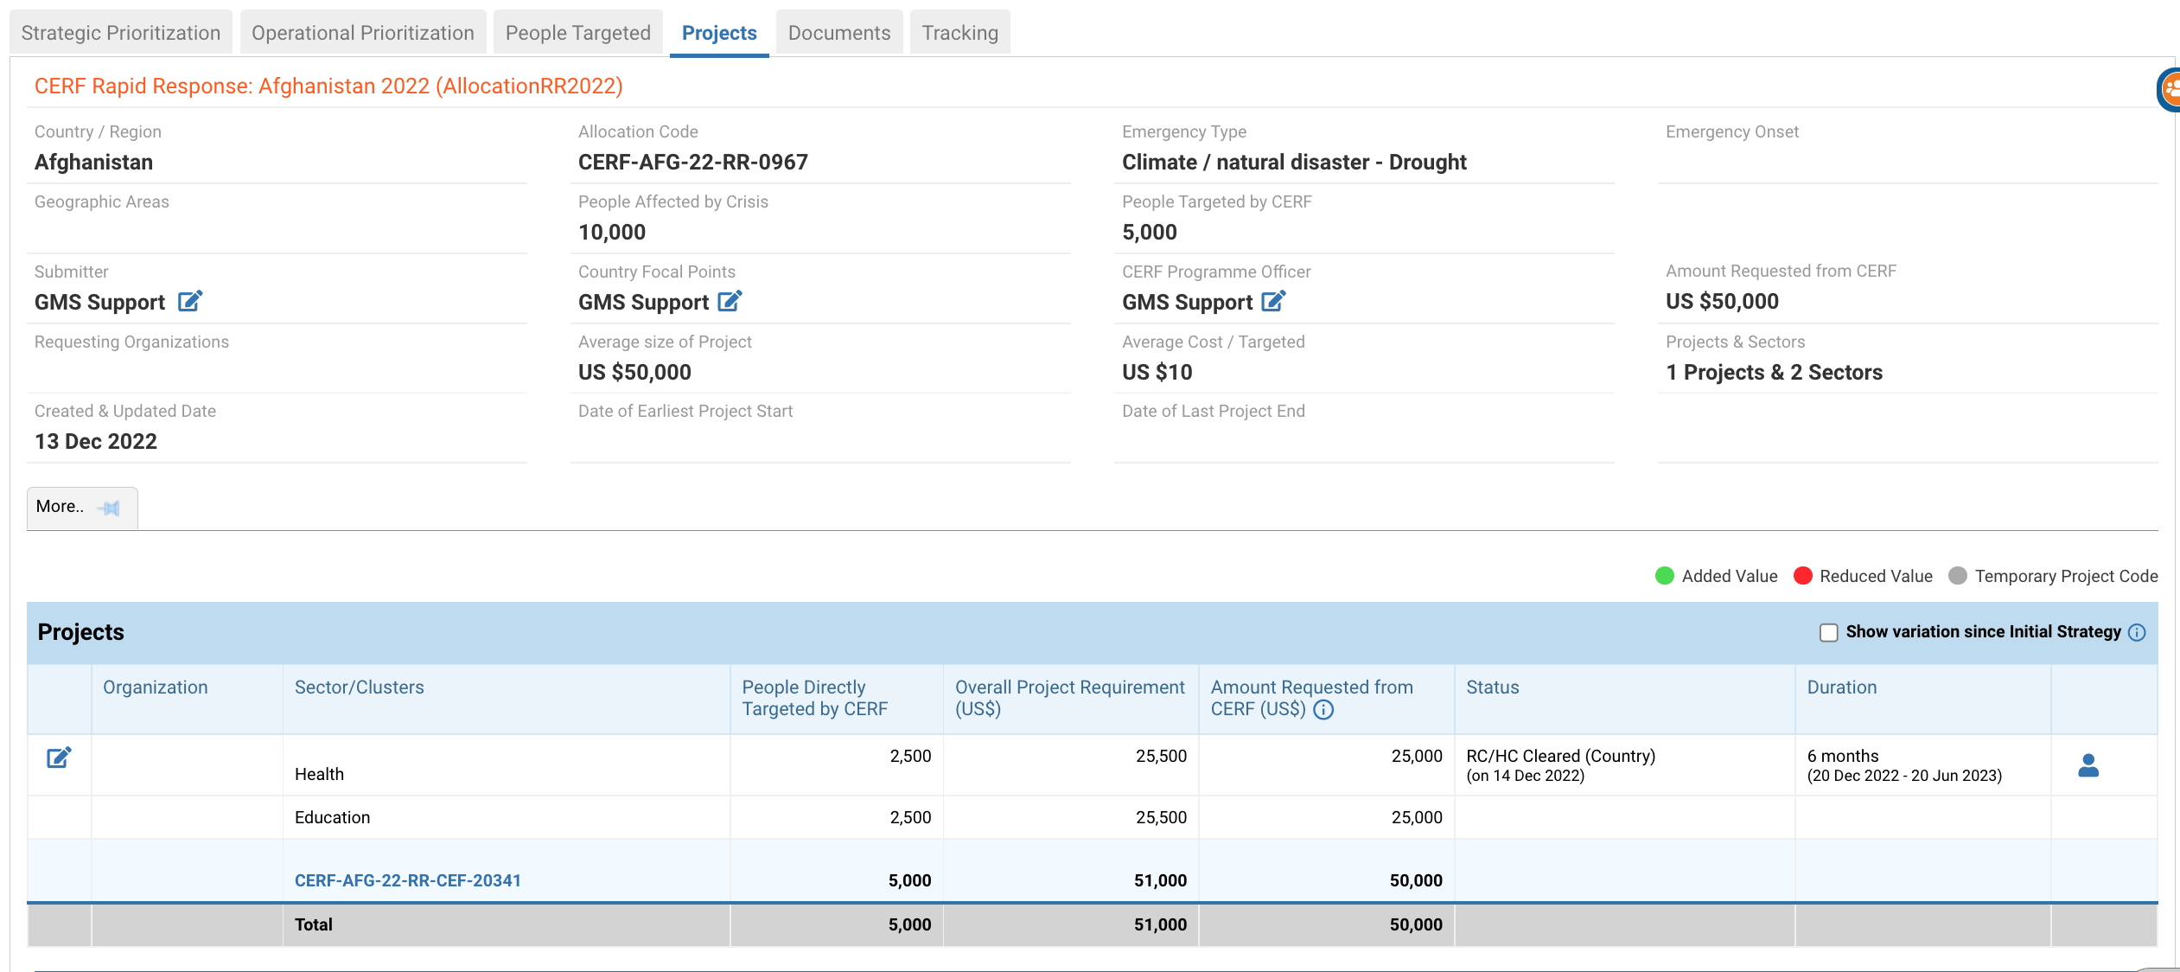Click the grey Temporary Project Code dot
The width and height of the screenshot is (2180, 972).
pos(1958,576)
